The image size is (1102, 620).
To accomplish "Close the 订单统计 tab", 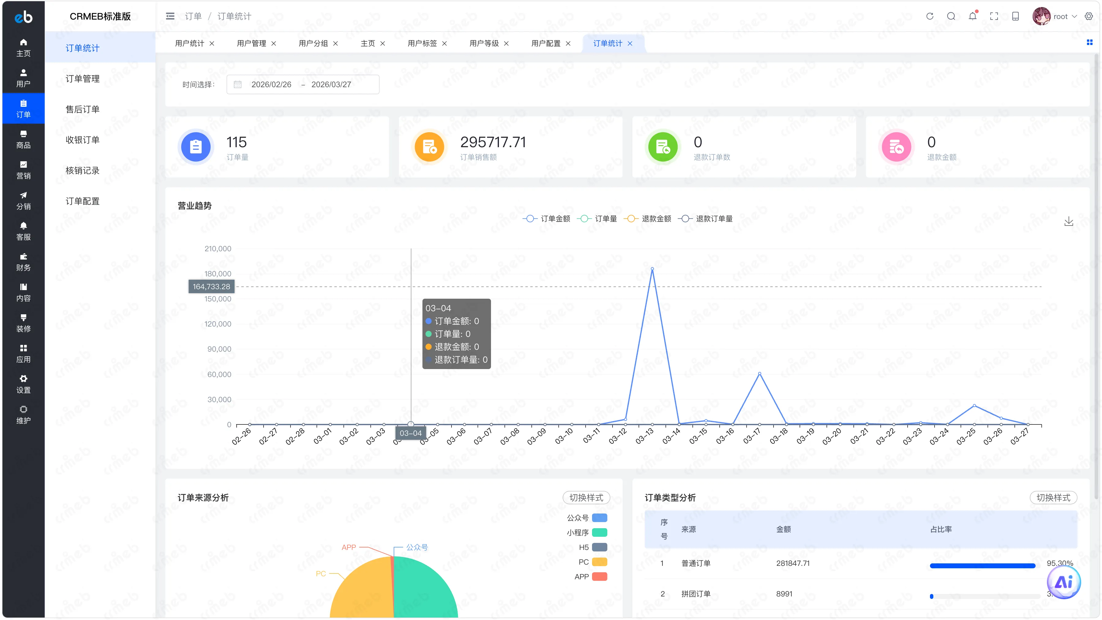I will (x=630, y=43).
